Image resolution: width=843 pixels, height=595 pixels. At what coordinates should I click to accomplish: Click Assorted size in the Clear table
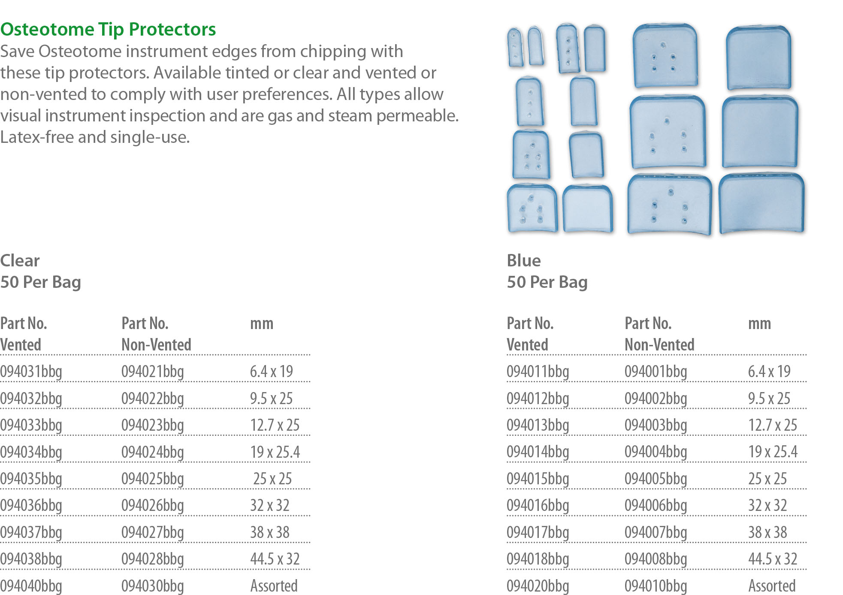(x=274, y=586)
